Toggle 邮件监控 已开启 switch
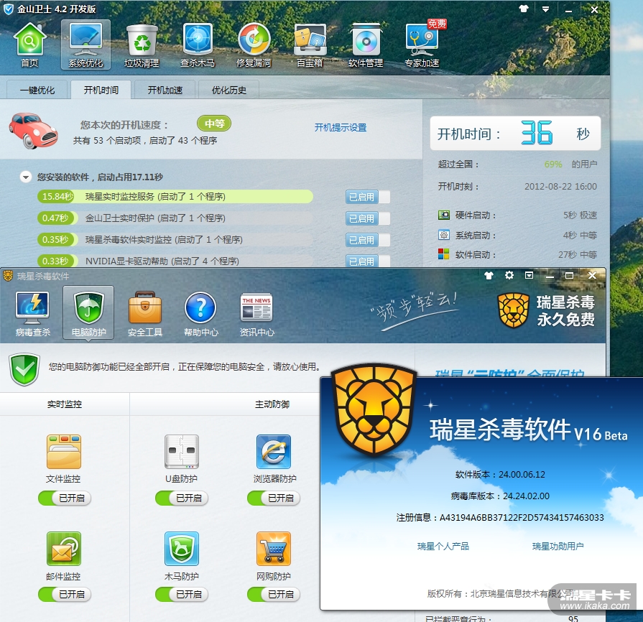Viewport: 643px width, 622px height. pos(65,594)
